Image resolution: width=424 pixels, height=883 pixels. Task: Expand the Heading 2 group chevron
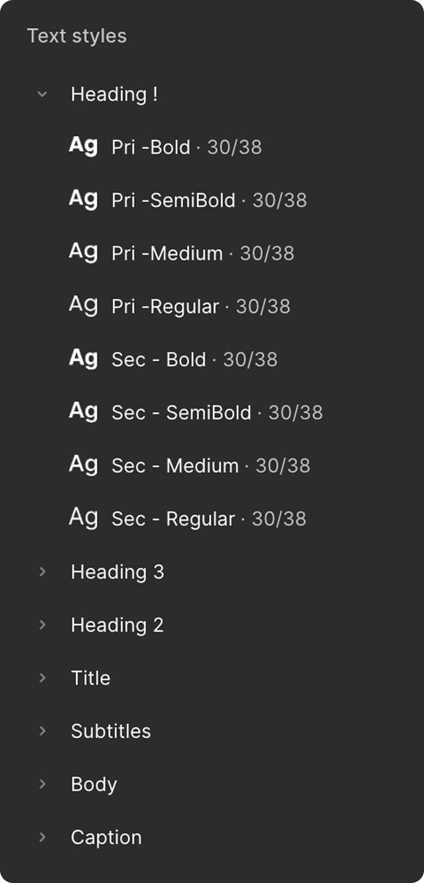tap(42, 625)
